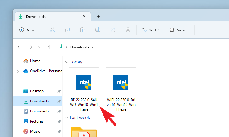229x137 pixels.
Task: Open the See more ellipsis menu
Action: 202,30
